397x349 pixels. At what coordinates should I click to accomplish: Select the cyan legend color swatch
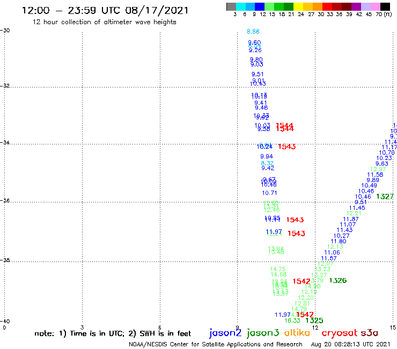241,6
